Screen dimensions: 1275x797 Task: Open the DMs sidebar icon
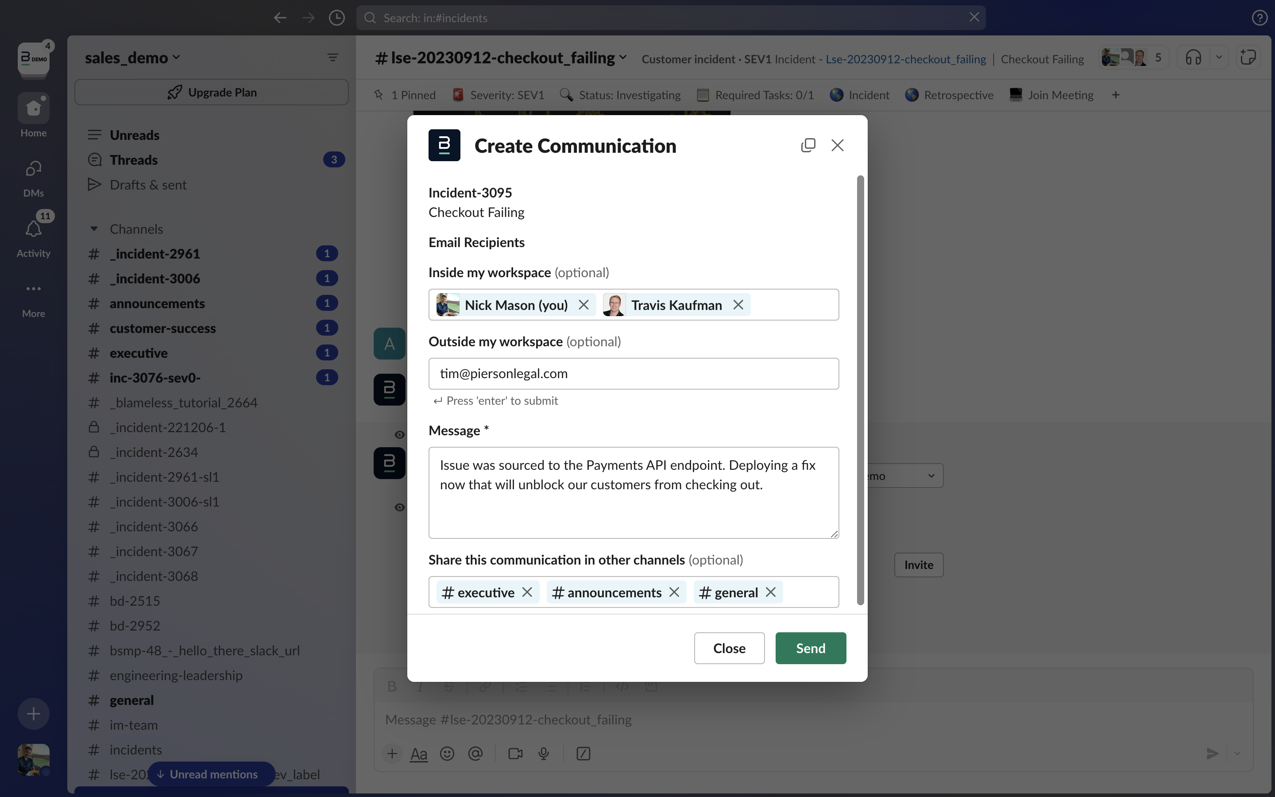[33, 169]
